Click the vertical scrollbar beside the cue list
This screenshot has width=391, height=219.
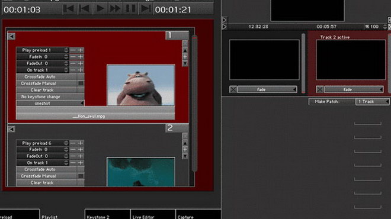pos(194,104)
